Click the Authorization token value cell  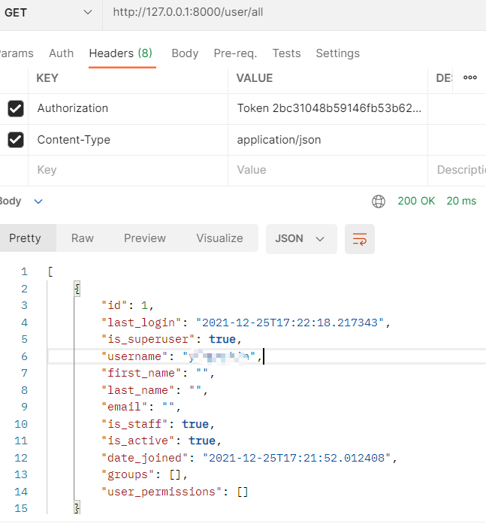click(328, 108)
